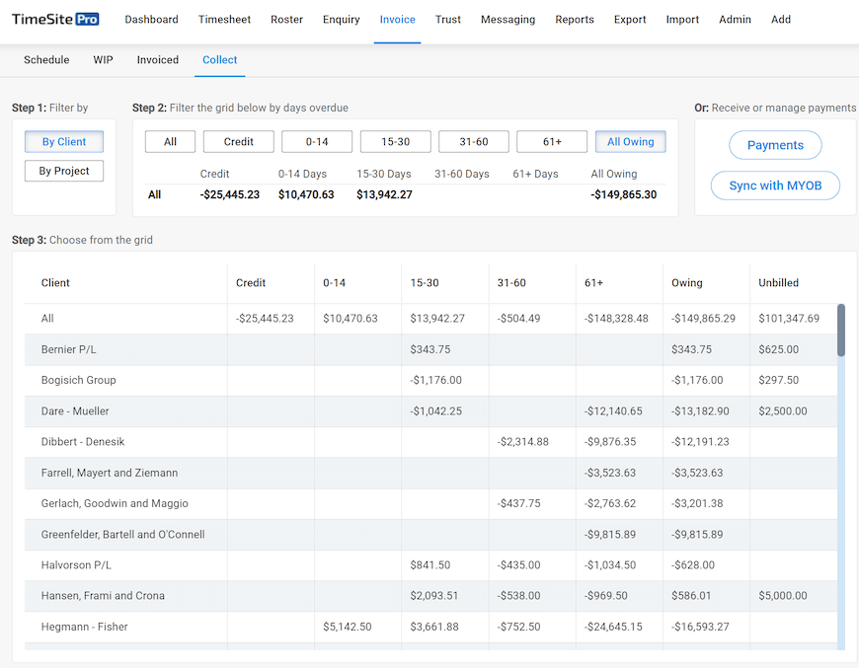Image resolution: width=859 pixels, height=668 pixels.
Task: Click Hansen 15-30 amount $2,093.51
Action: click(433, 596)
